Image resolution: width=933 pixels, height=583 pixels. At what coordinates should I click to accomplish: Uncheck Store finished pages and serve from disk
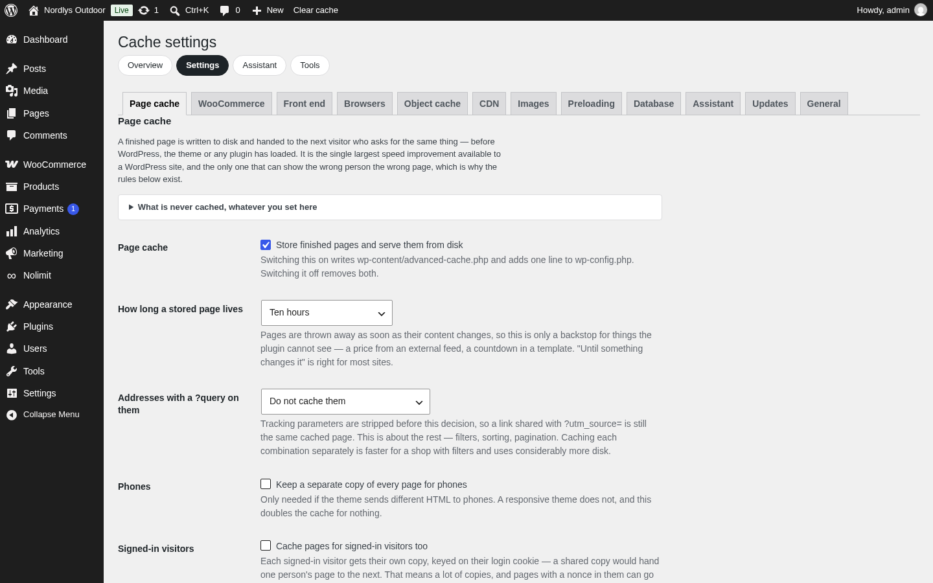(x=266, y=245)
